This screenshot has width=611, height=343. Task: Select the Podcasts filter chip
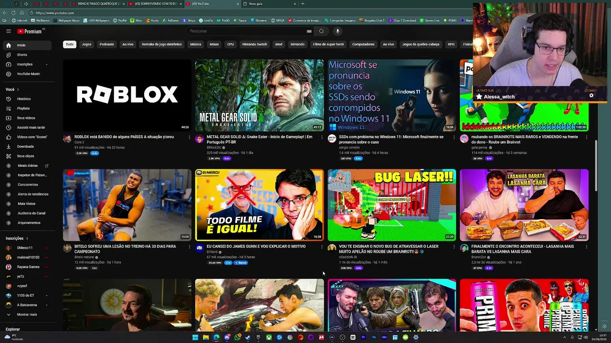(106, 44)
